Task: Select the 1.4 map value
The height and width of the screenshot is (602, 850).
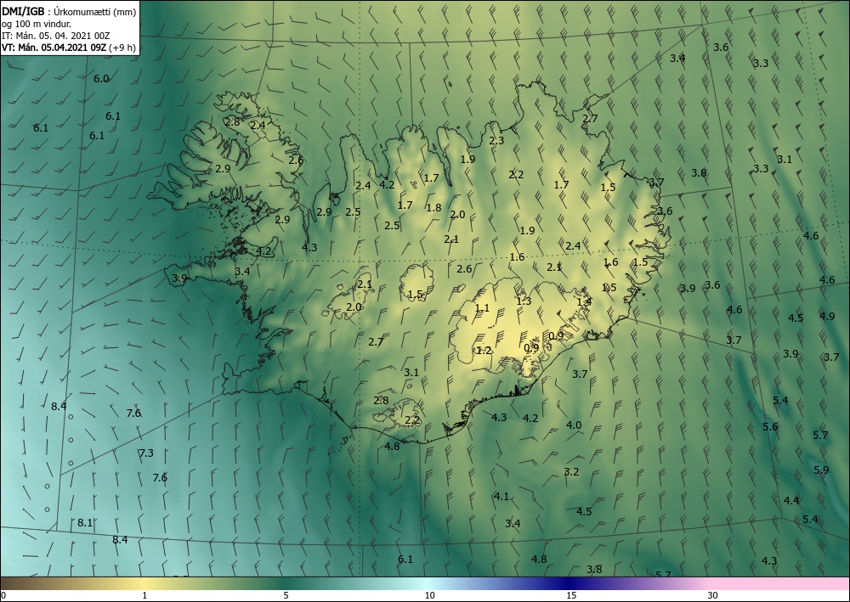Action: click(x=584, y=302)
